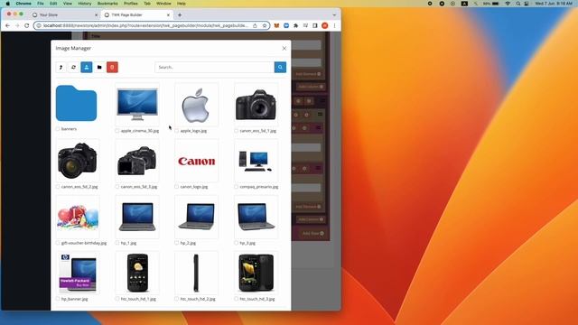Image resolution: width=578 pixels, height=325 pixels.
Task: Close the Image Manager dialog
Action: tap(284, 48)
